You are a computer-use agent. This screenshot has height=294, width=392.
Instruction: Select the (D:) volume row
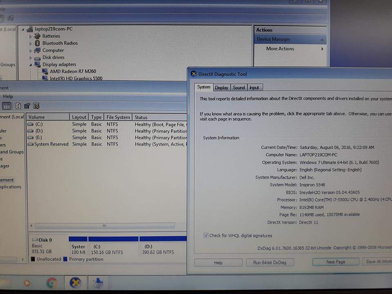[107, 131]
